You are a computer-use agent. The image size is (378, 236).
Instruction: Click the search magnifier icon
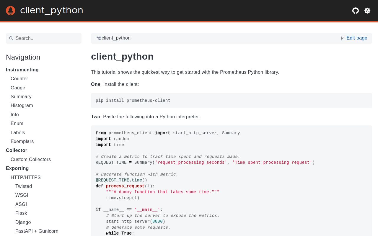click(x=11, y=38)
